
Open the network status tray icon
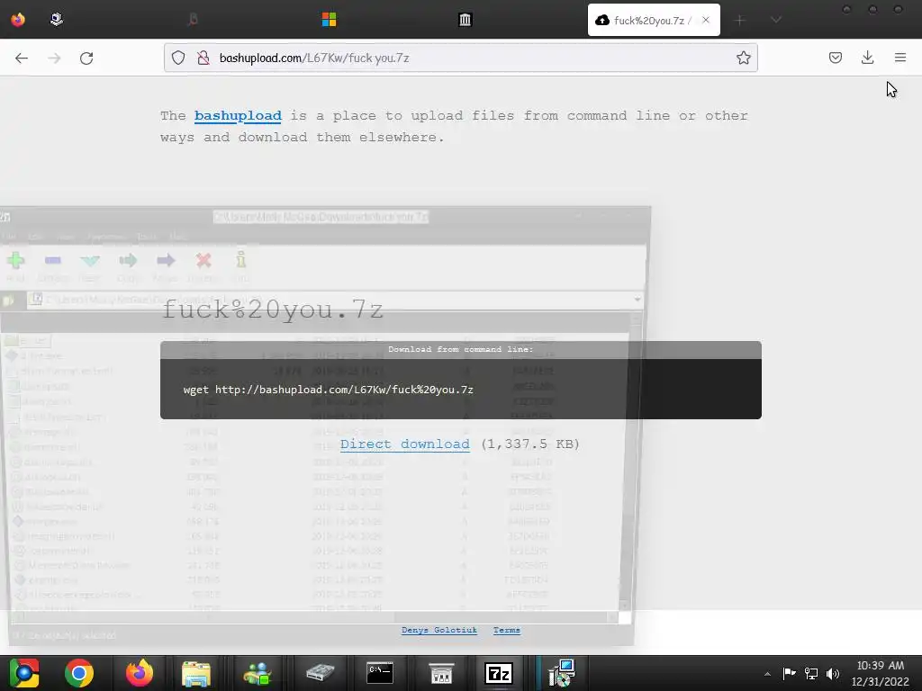[811, 673]
